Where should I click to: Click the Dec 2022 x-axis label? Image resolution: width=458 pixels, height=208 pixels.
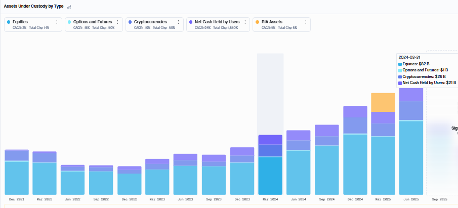click(130, 199)
